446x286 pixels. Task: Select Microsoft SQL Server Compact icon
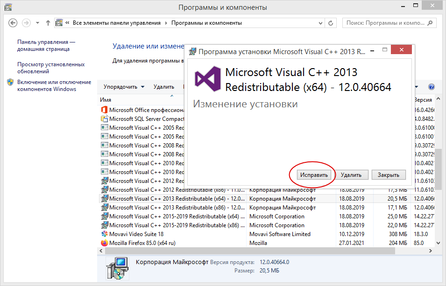point(105,119)
